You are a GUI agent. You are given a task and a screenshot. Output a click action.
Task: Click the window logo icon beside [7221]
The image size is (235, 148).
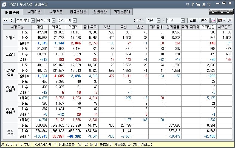(4, 4)
